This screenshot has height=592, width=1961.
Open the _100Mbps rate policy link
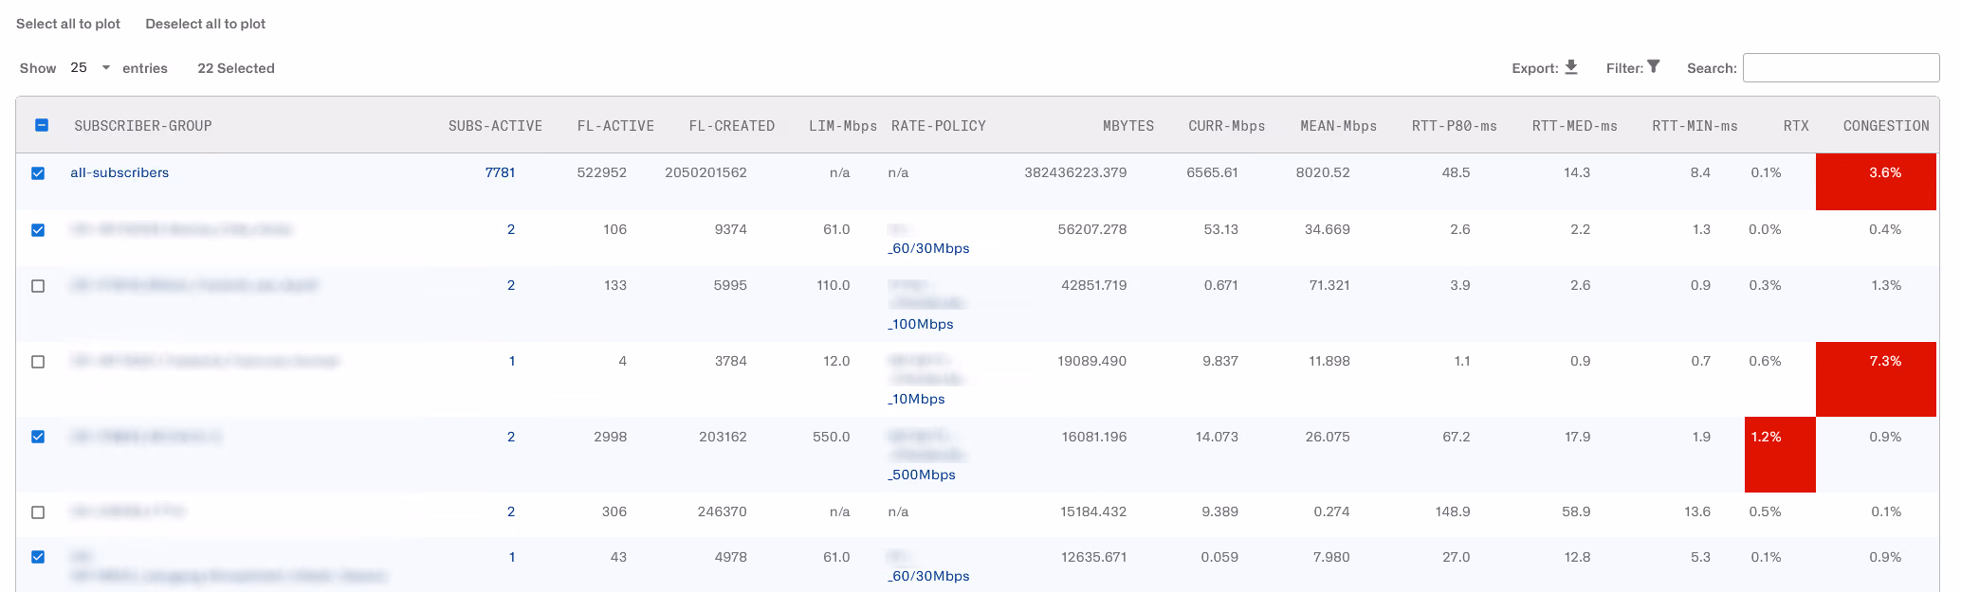[x=921, y=324]
